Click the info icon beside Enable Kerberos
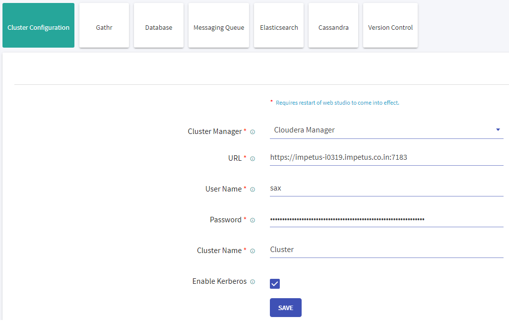The image size is (509, 321). click(x=253, y=281)
